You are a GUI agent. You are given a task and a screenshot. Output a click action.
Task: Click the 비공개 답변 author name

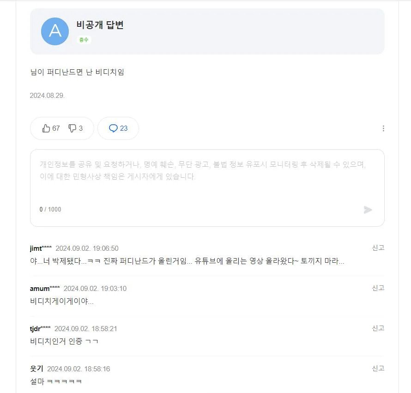coord(100,24)
